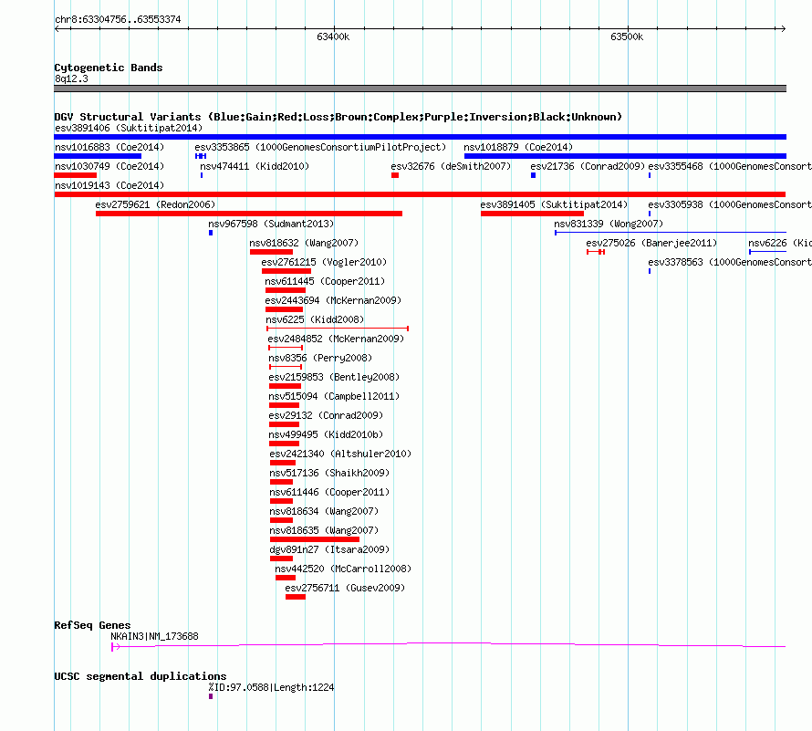Click the magenta NKAIN3 gene start arrow
Screen dimensions: 812x731
pos(116,646)
